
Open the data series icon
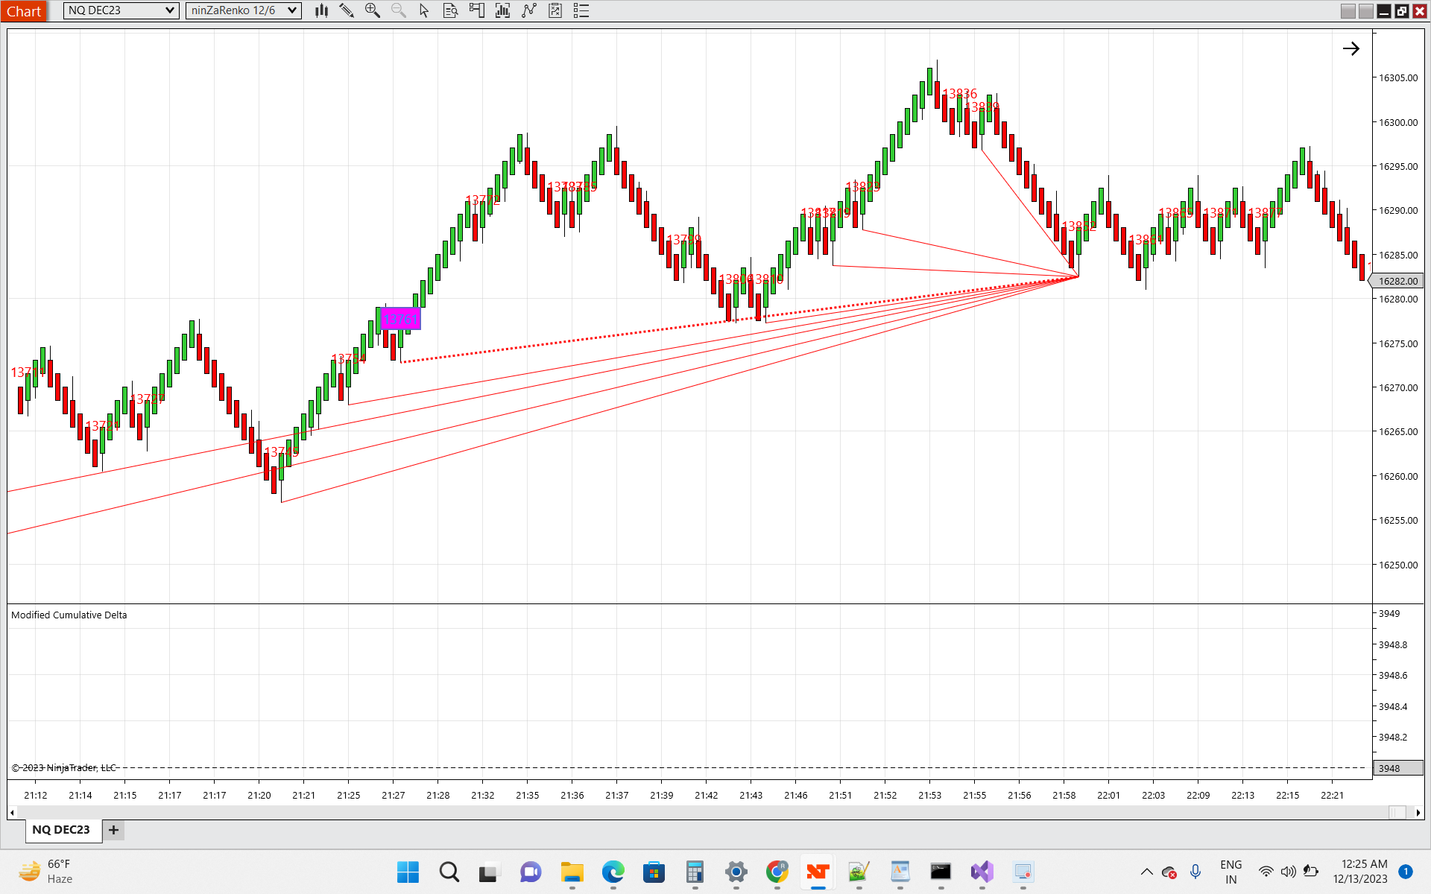pos(502,10)
